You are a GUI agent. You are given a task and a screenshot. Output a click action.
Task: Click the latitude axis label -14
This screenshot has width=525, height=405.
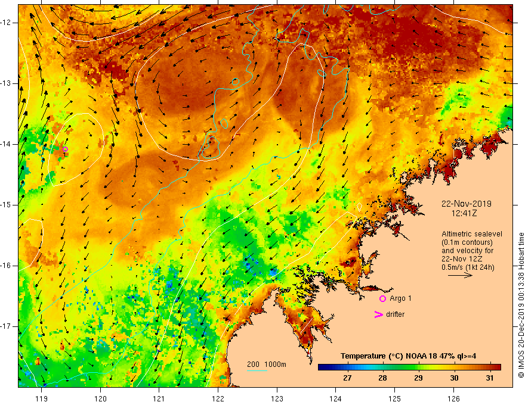[6, 144]
